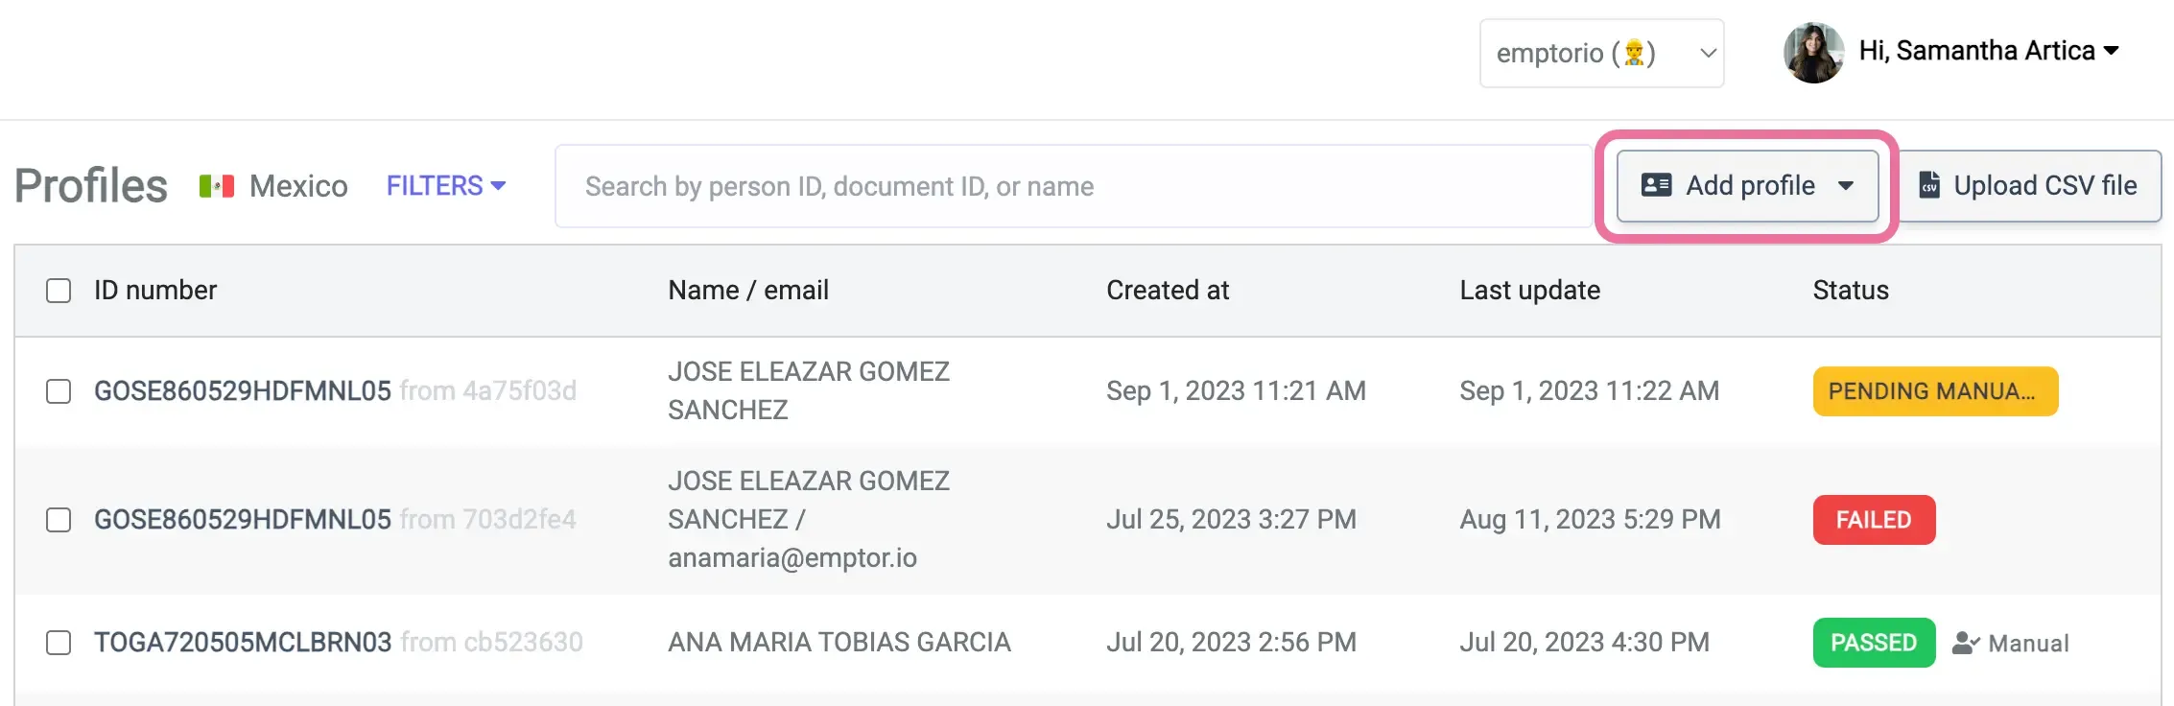The image size is (2174, 706).
Task: Click the red FAILED status badge
Action: 1873,520
